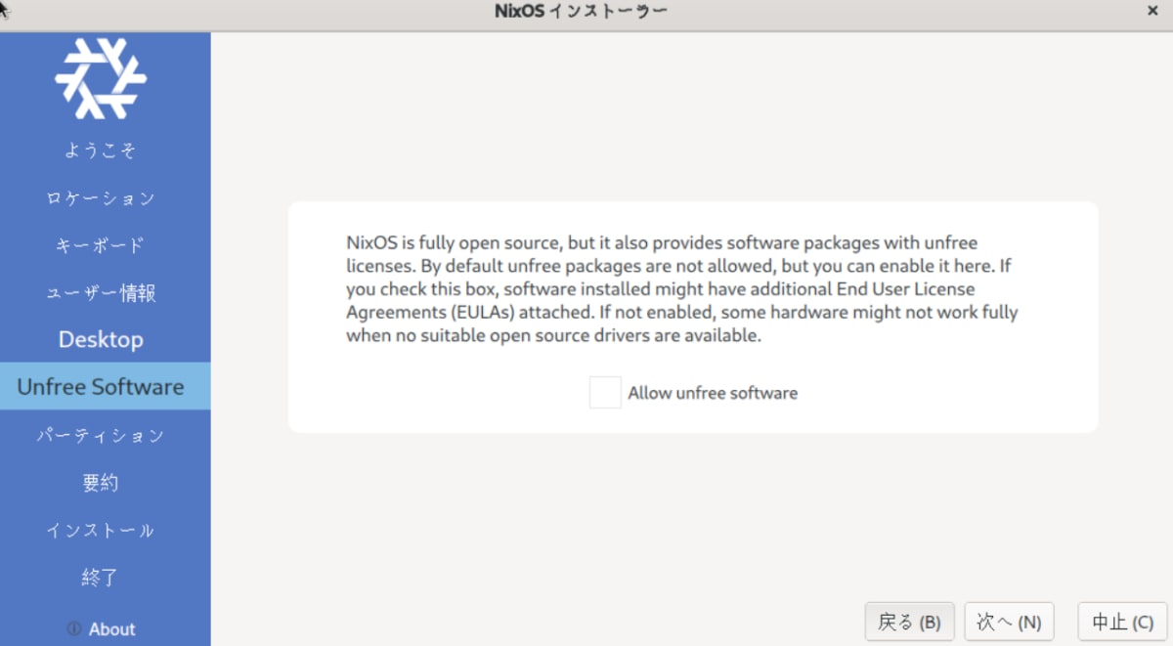The image size is (1173, 646).
Task: Open the Desktop selection step
Action: (101, 339)
